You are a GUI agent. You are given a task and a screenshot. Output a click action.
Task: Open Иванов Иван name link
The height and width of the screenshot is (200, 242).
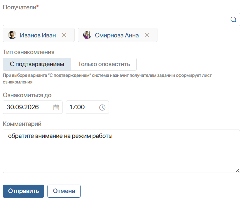pos(38,35)
